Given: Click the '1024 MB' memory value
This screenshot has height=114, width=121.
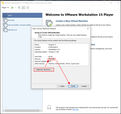Looking at the screenshot, I should point(51,59).
